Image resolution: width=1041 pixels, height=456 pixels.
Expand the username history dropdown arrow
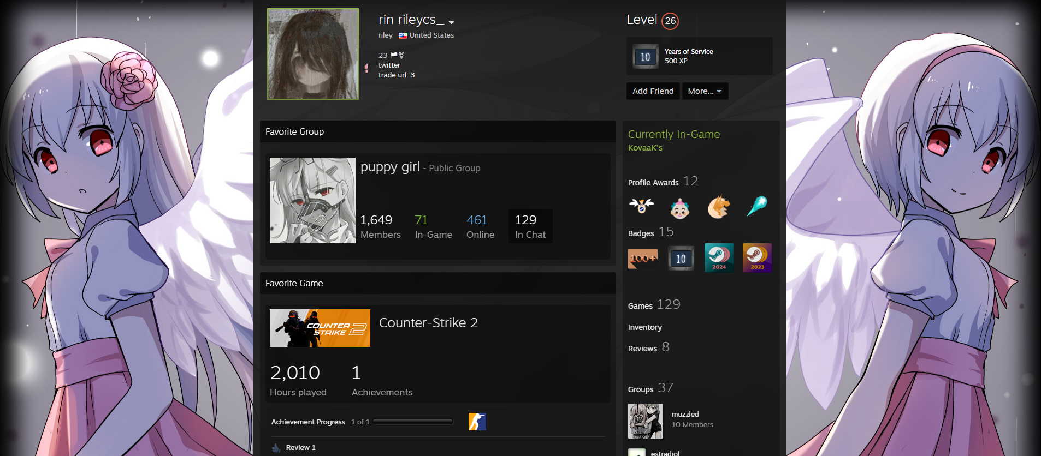click(x=452, y=22)
